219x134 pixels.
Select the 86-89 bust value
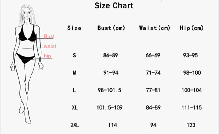coord(111,55)
